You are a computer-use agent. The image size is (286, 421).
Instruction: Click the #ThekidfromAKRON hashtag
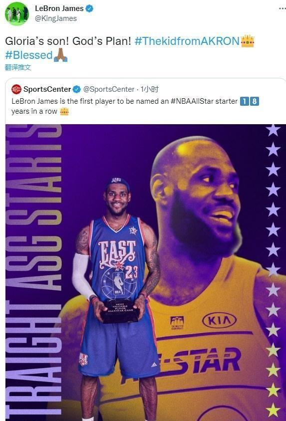[x=187, y=41]
